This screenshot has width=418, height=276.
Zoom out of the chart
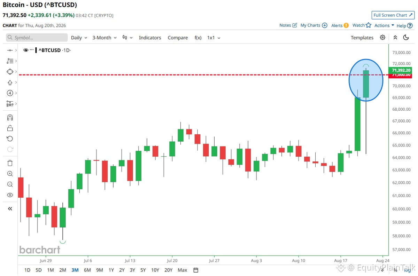pos(10,184)
